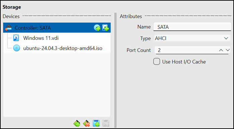Click the Attributes section heading
Image resolution: width=234 pixels, height=129 pixels.
tap(131, 16)
